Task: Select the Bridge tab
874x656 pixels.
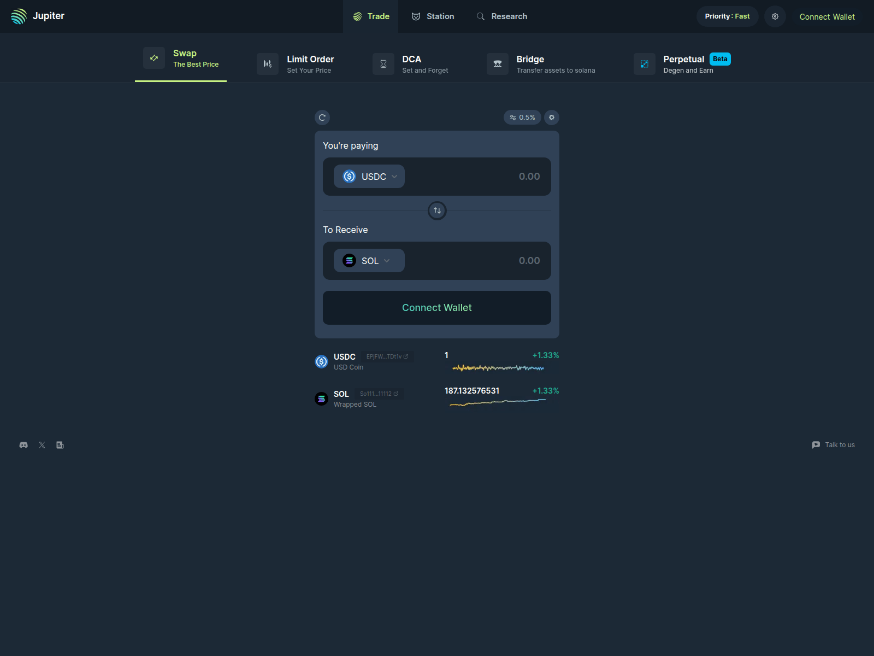Action: 541,64
